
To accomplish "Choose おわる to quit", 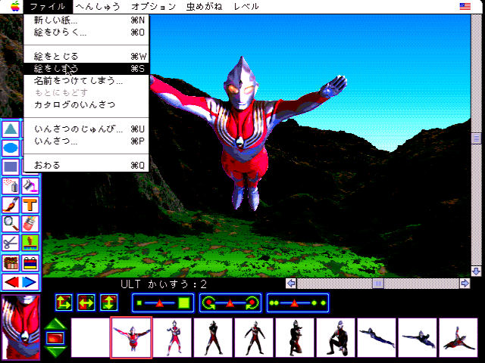I will [x=86, y=166].
